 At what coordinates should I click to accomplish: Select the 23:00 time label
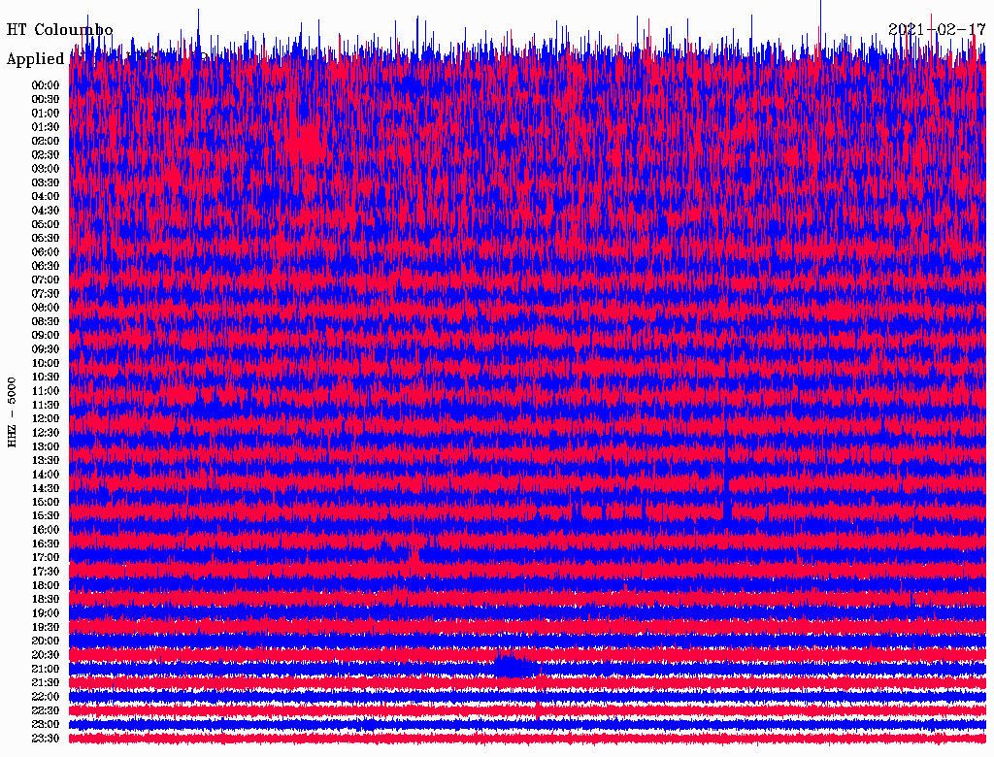[46, 724]
